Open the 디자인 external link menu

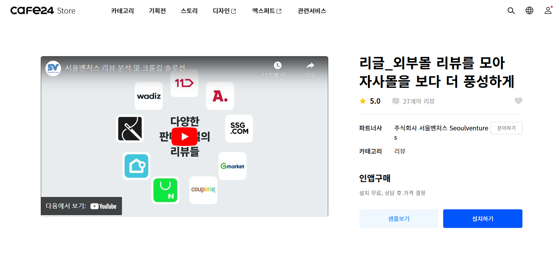224,11
